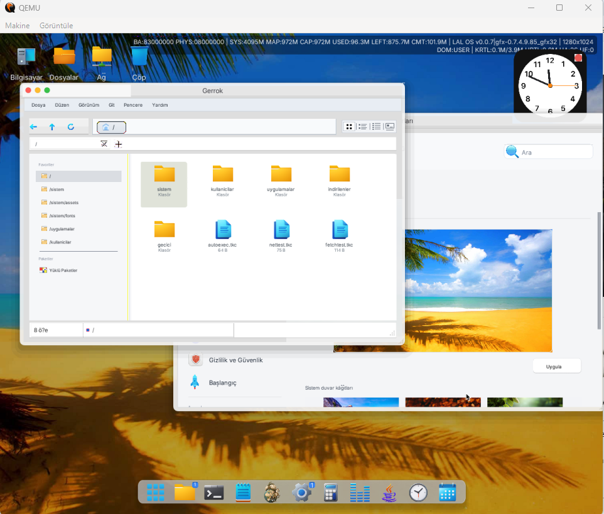Open the Java app in the dock
604x514 pixels.
click(389, 493)
